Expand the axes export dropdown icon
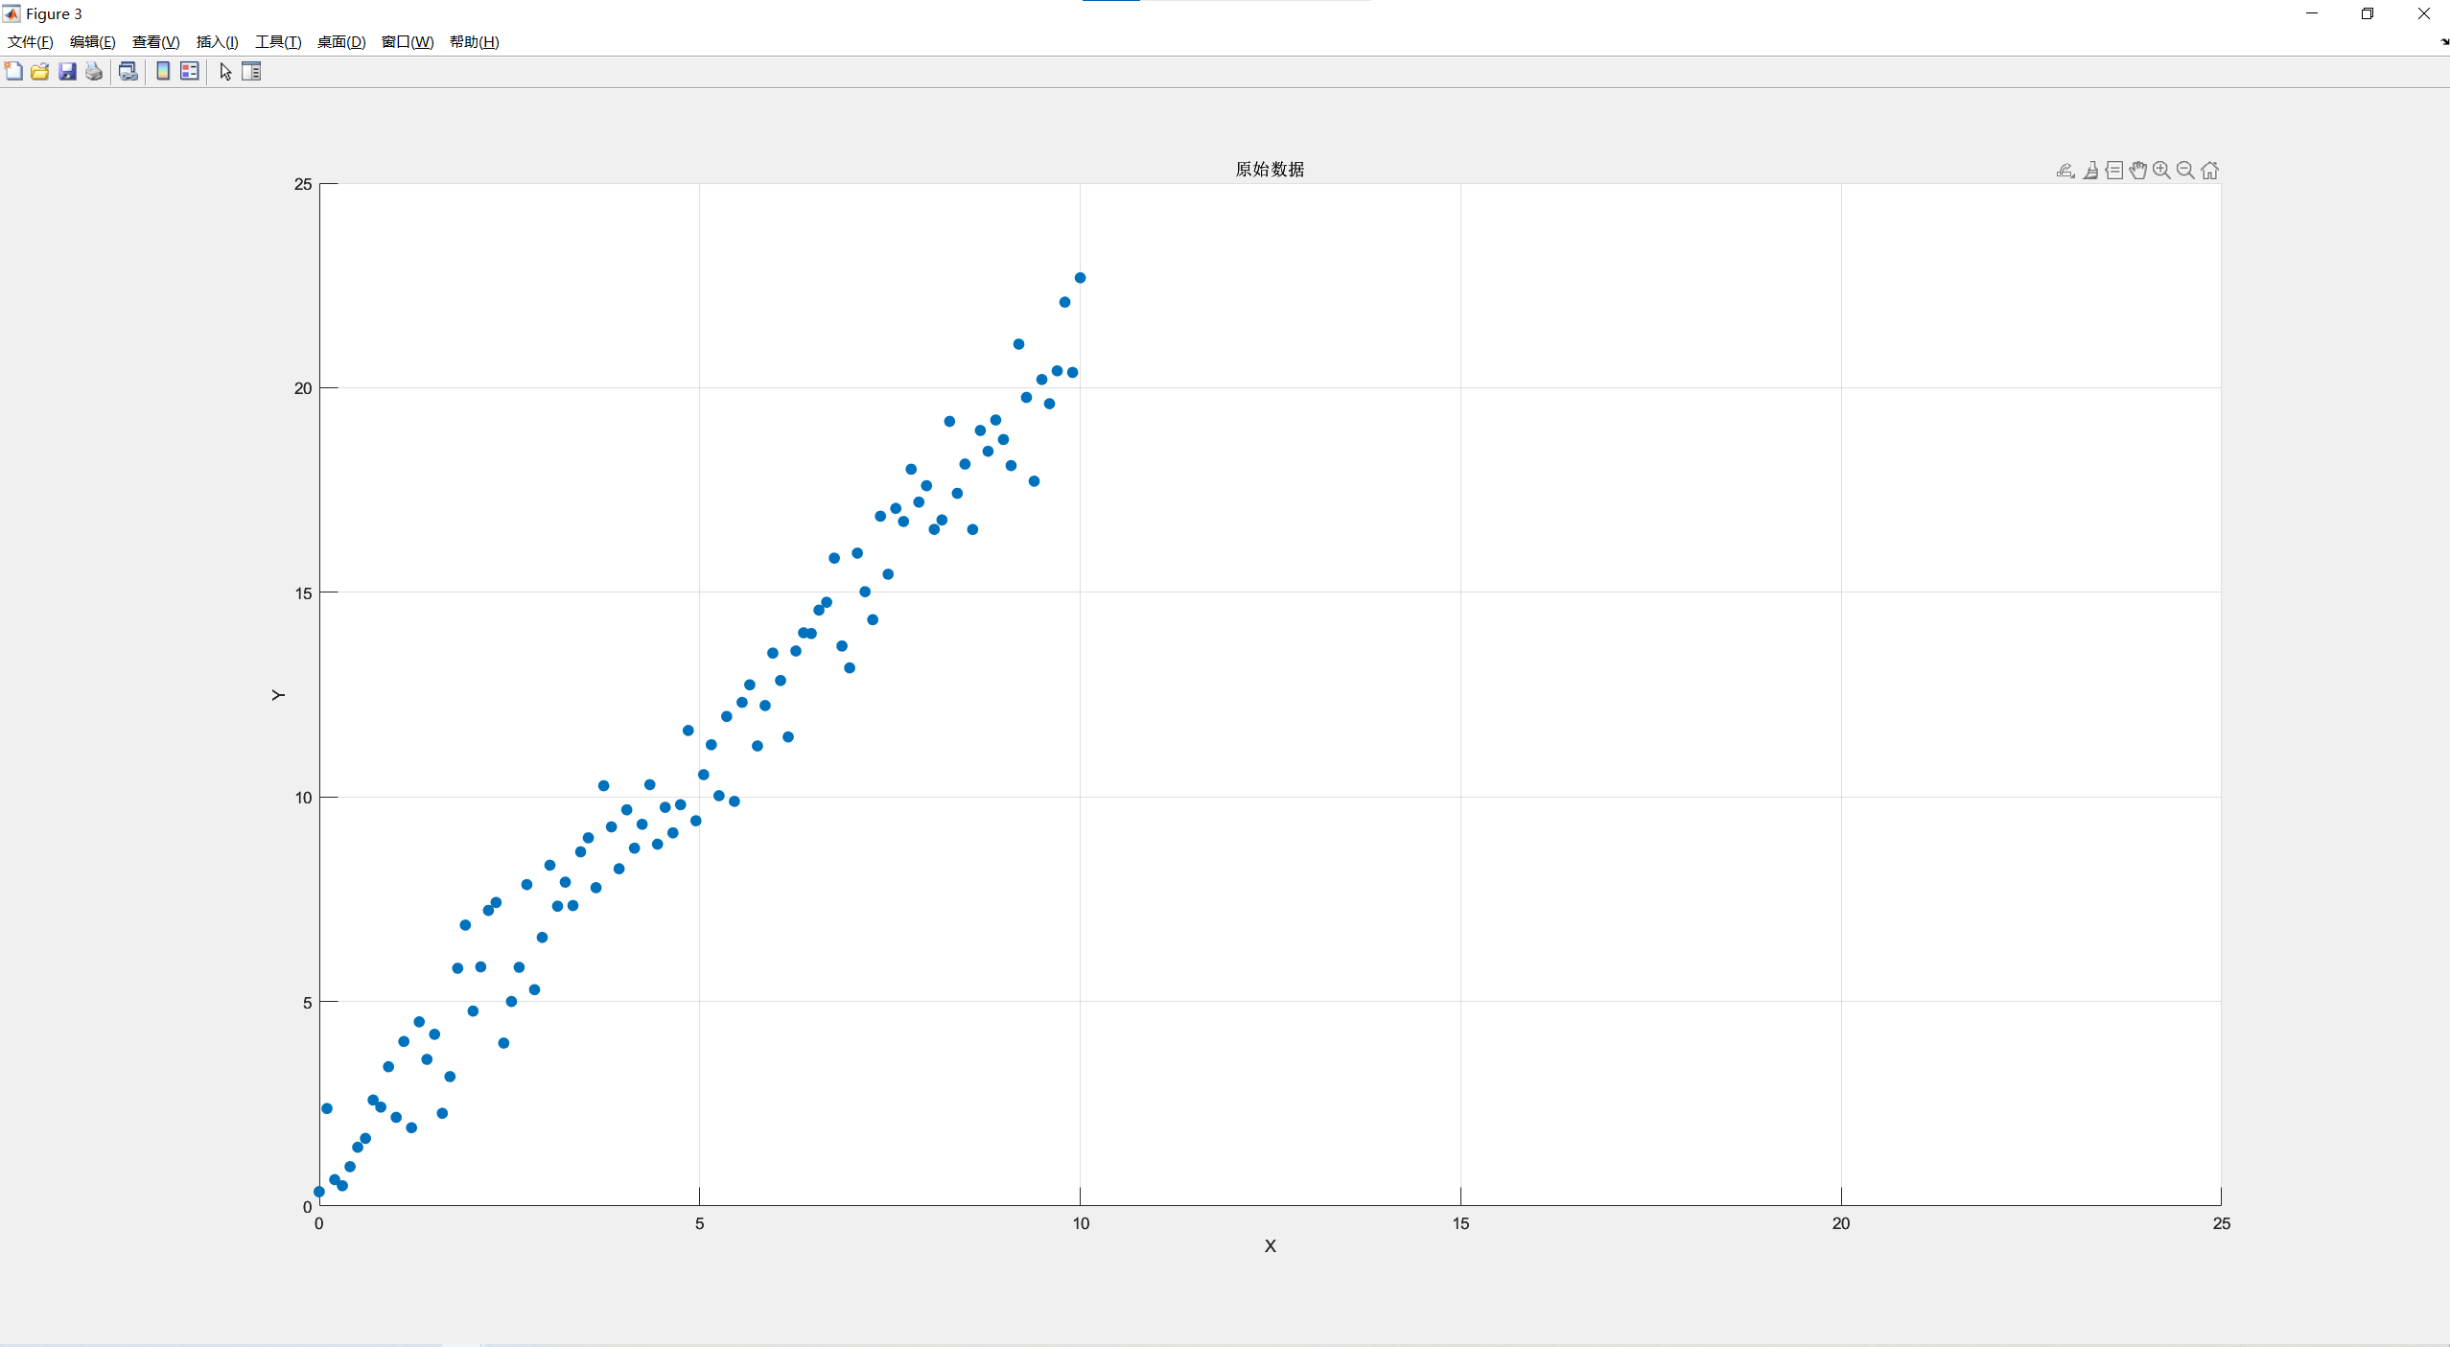 pos(2065,171)
